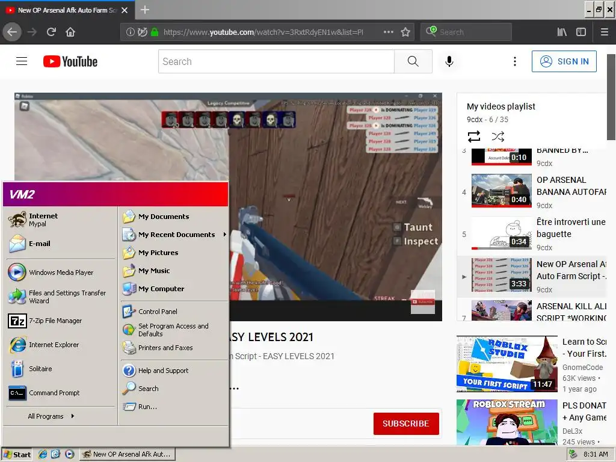Open Help and Support

tap(174, 371)
